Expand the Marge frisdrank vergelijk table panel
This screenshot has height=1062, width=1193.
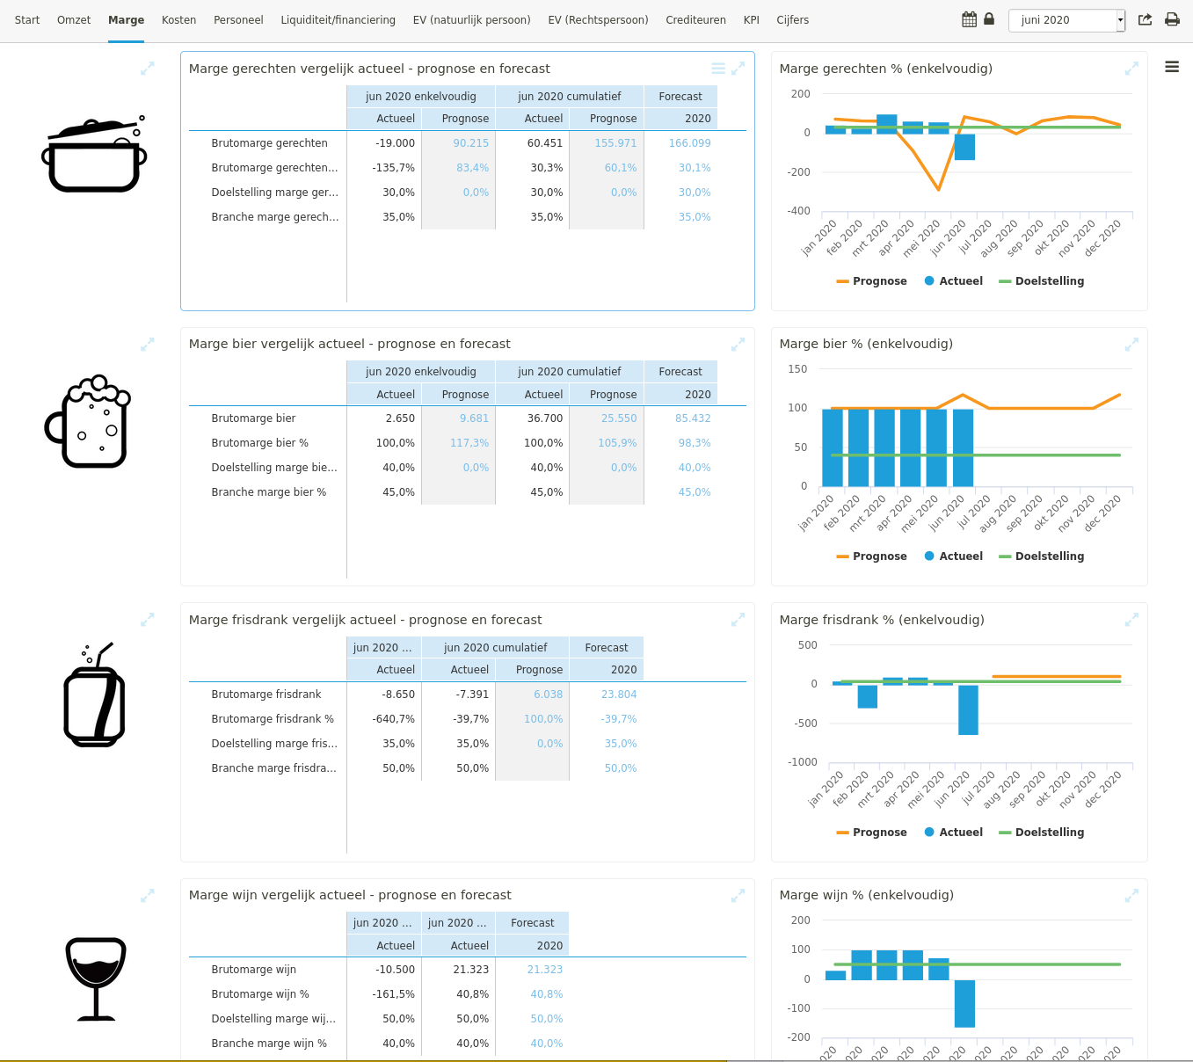point(738,620)
